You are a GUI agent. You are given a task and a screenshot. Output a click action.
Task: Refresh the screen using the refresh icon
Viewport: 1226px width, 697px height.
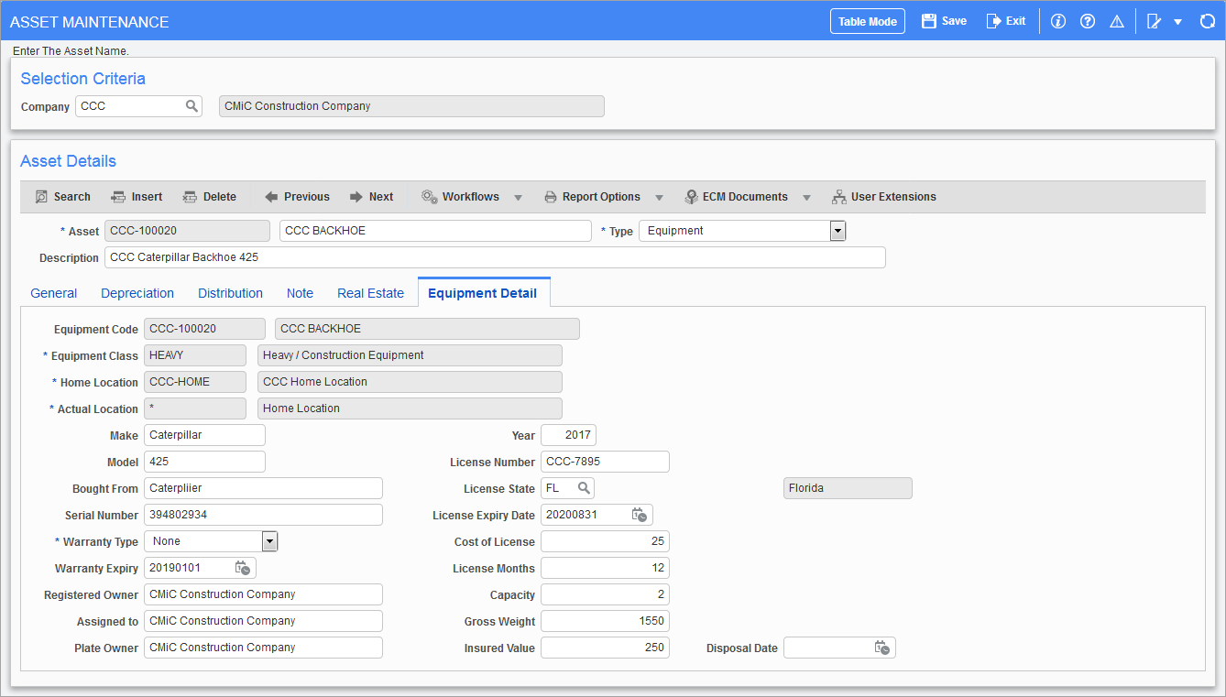[1208, 20]
